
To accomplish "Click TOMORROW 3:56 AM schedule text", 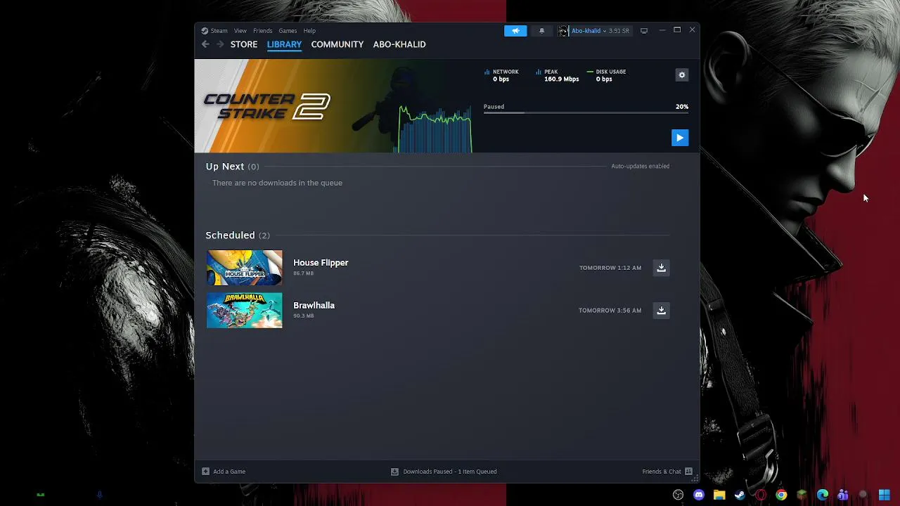I will 610,311.
